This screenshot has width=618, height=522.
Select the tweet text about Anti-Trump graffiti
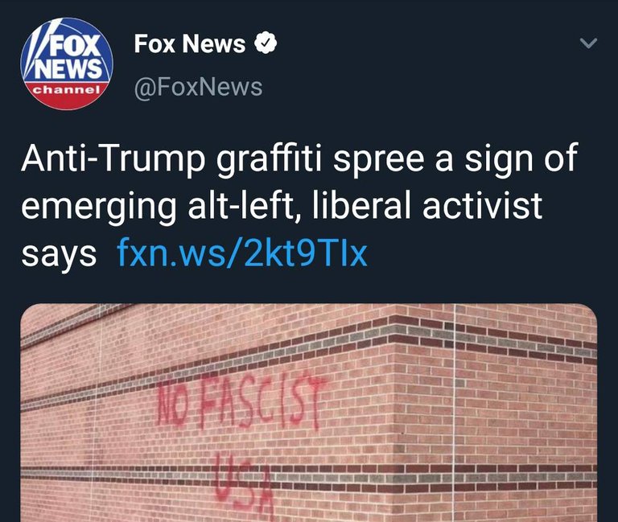pyautogui.click(x=299, y=205)
